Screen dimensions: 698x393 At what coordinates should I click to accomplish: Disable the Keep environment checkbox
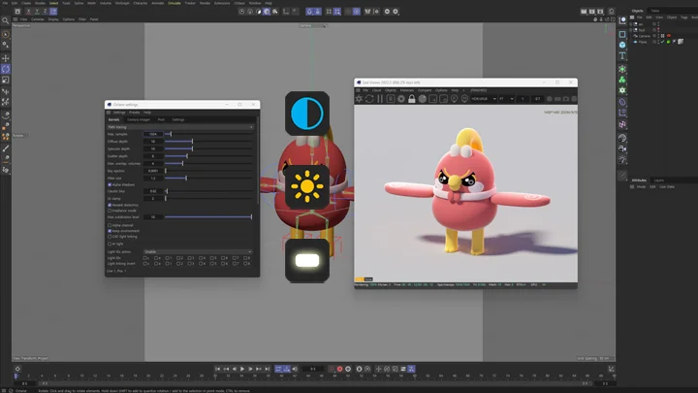[110, 231]
